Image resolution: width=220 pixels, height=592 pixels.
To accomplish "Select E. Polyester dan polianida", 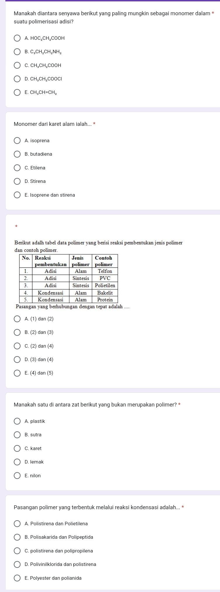I will (18, 578).
